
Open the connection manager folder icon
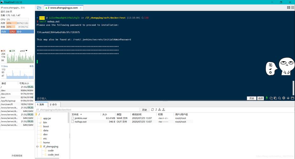tap(39, 8)
